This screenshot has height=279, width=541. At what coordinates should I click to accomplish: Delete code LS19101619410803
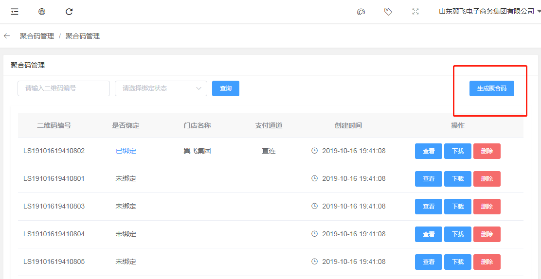(487, 207)
